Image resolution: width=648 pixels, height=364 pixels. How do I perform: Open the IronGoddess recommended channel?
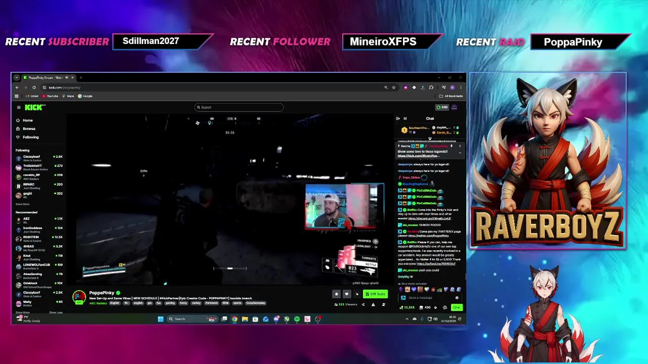click(39, 230)
